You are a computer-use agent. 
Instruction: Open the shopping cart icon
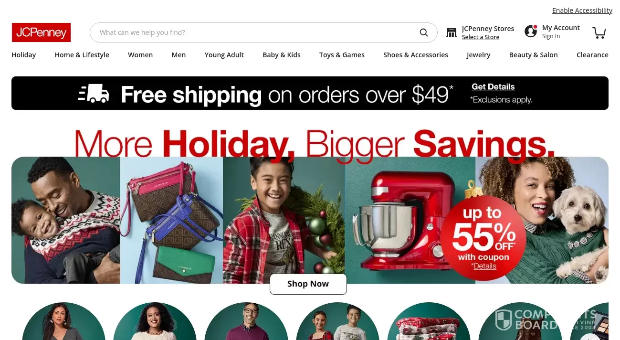pos(599,32)
